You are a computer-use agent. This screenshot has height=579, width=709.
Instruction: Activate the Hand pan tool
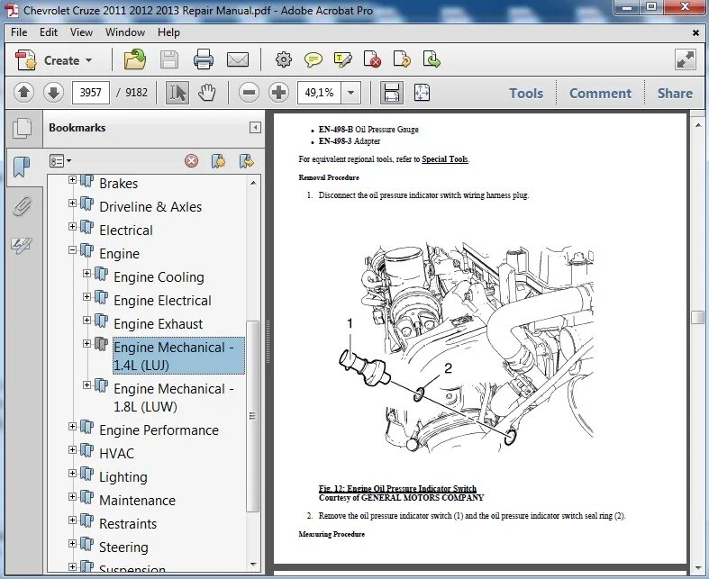(x=206, y=93)
